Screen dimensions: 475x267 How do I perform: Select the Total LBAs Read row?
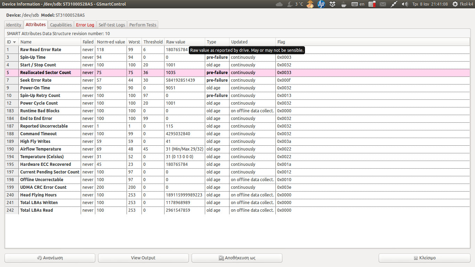(237, 210)
